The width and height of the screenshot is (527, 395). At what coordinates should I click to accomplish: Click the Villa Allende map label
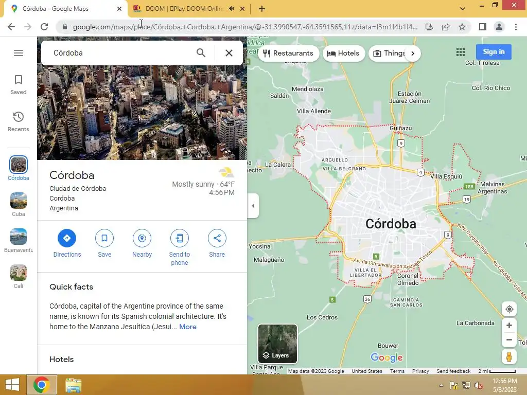point(314,111)
